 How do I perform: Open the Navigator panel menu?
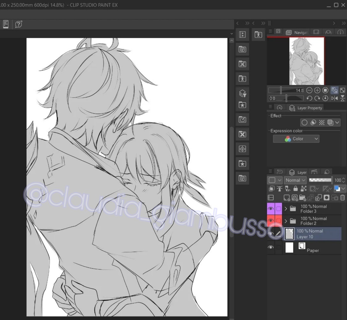(270, 31)
